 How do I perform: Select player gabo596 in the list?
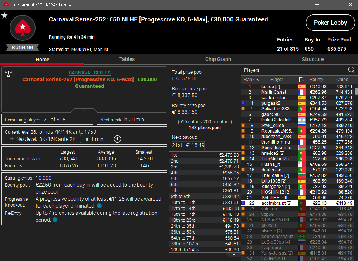coord(270,114)
